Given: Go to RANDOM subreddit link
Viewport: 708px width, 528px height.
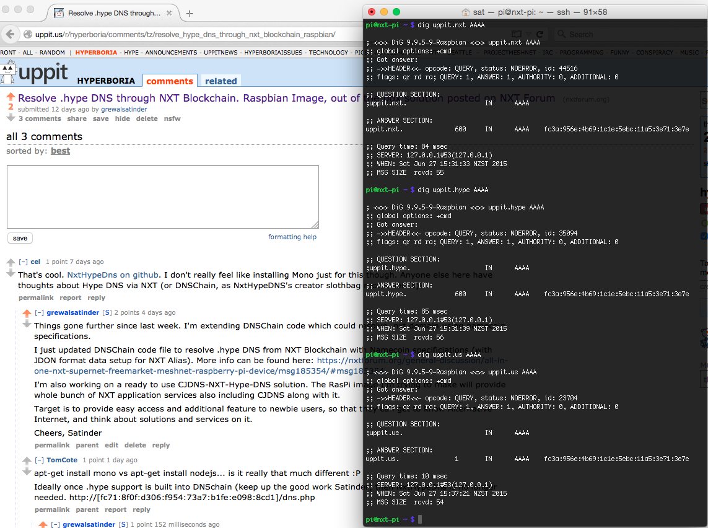Looking at the screenshot, I should 52,53.
